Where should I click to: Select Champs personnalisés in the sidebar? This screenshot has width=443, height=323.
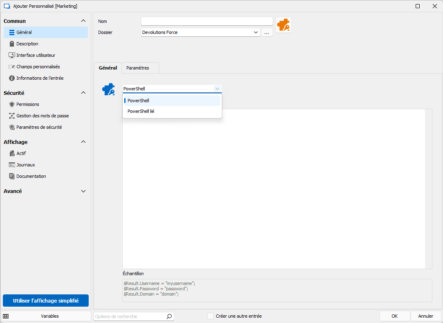pos(38,67)
